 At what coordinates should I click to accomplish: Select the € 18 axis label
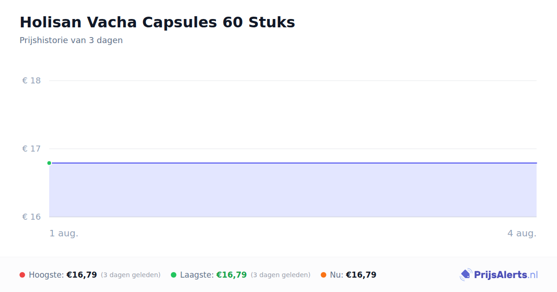(x=32, y=81)
